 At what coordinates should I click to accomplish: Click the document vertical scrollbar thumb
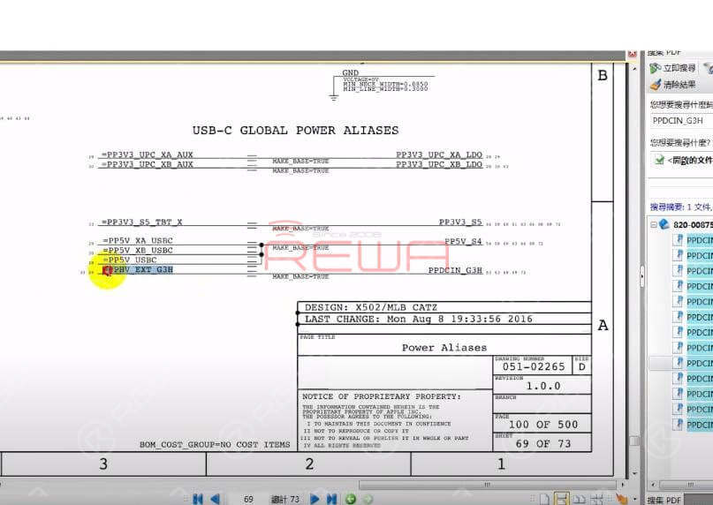[x=634, y=441]
